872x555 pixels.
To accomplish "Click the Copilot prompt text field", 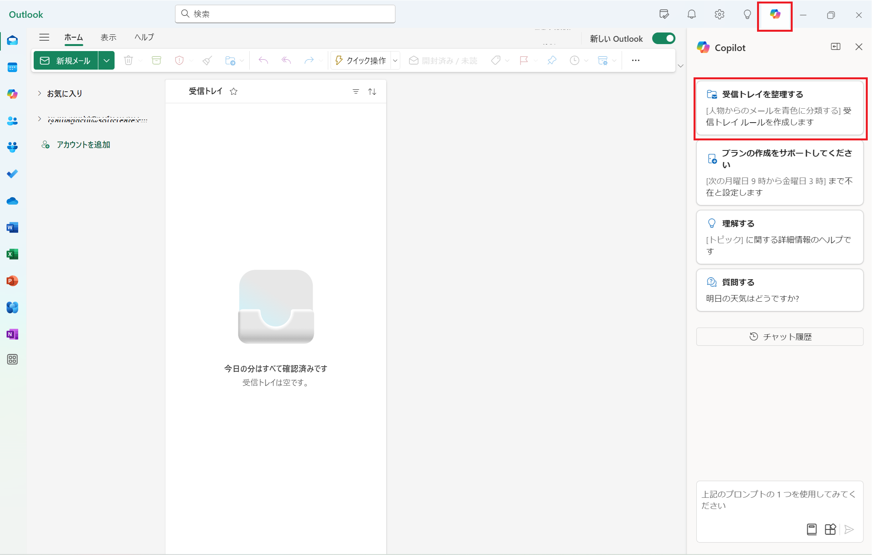I will [779, 500].
